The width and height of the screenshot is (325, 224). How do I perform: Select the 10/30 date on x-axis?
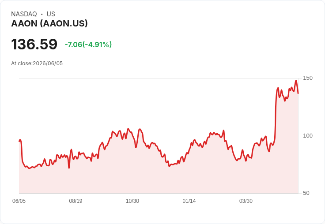click(132, 201)
